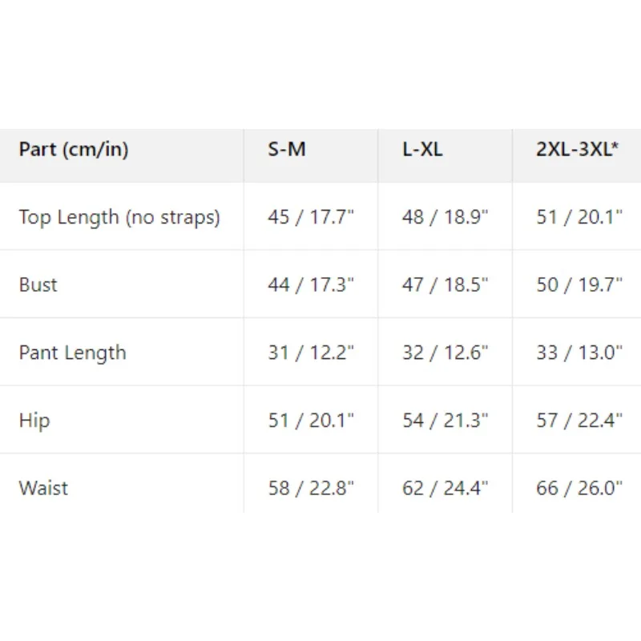Viewport: 641px width, 641px height.
Task: Select the S-M size column header
Action: [x=287, y=150]
